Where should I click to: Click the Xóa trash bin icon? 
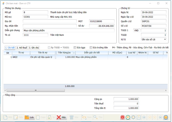[x=74, y=117]
